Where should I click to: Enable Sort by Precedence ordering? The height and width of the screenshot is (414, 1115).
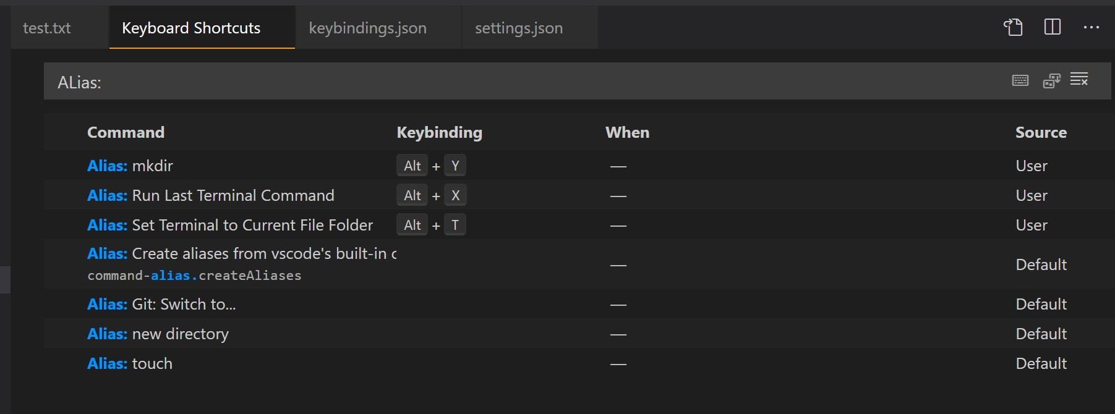tap(1051, 81)
